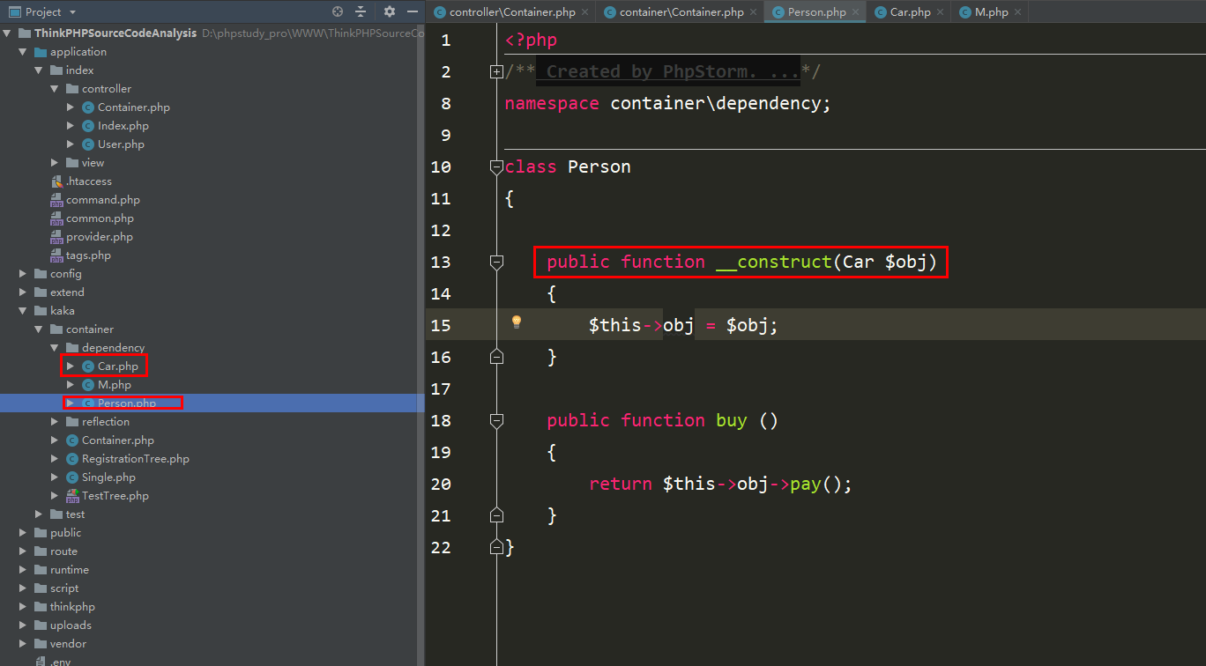The image size is (1206, 666).
Task: Select the .htaccess file
Action: coord(88,181)
